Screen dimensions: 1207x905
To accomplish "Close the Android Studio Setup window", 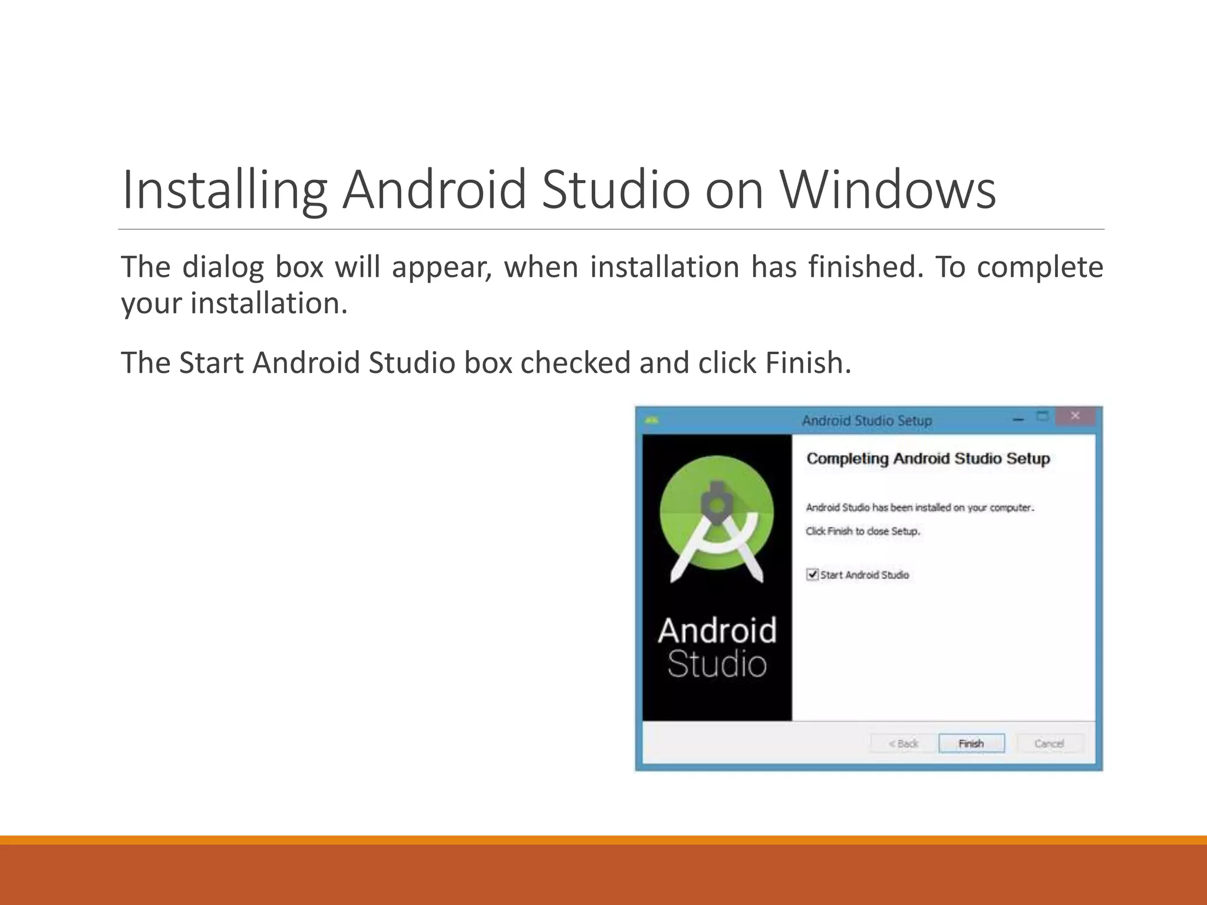I will [x=1075, y=416].
